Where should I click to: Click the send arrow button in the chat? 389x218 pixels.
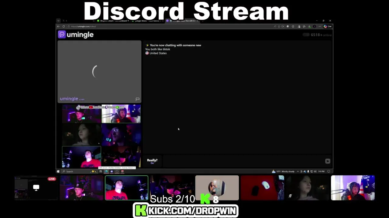point(328,161)
